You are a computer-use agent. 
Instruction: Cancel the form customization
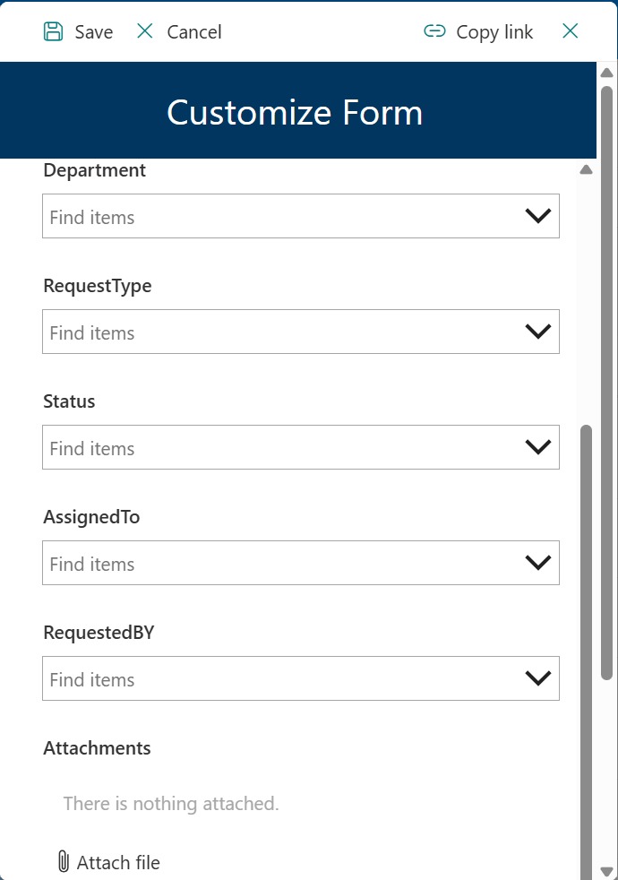(x=179, y=30)
